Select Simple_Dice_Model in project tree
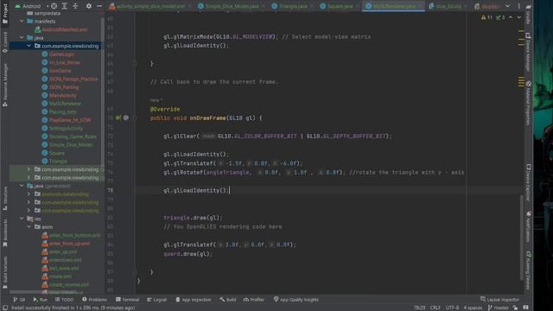The image size is (553, 311). click(x=67, y=144)
